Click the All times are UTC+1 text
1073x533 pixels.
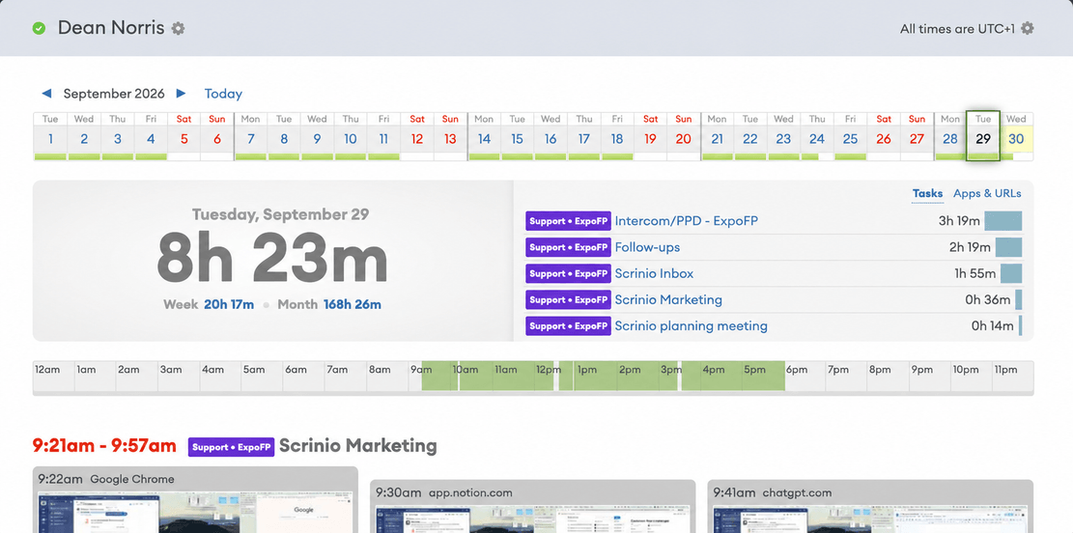tap(957, 29)
